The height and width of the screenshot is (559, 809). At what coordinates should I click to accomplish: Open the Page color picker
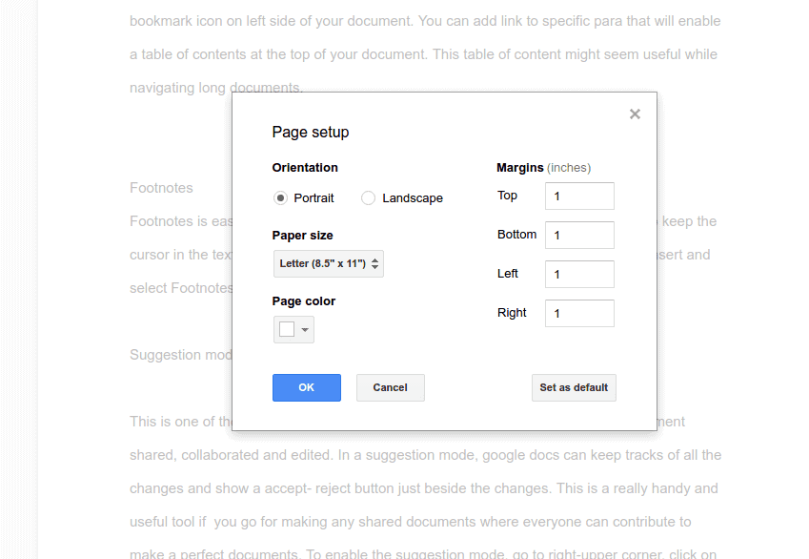pos(293,330)
